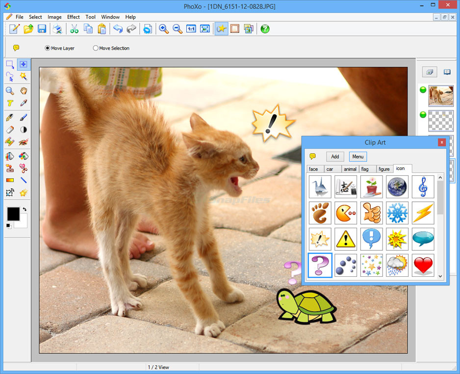Click the Save floppy disk icon
Viewport: 460px width, 374px height.
[42, 29]
